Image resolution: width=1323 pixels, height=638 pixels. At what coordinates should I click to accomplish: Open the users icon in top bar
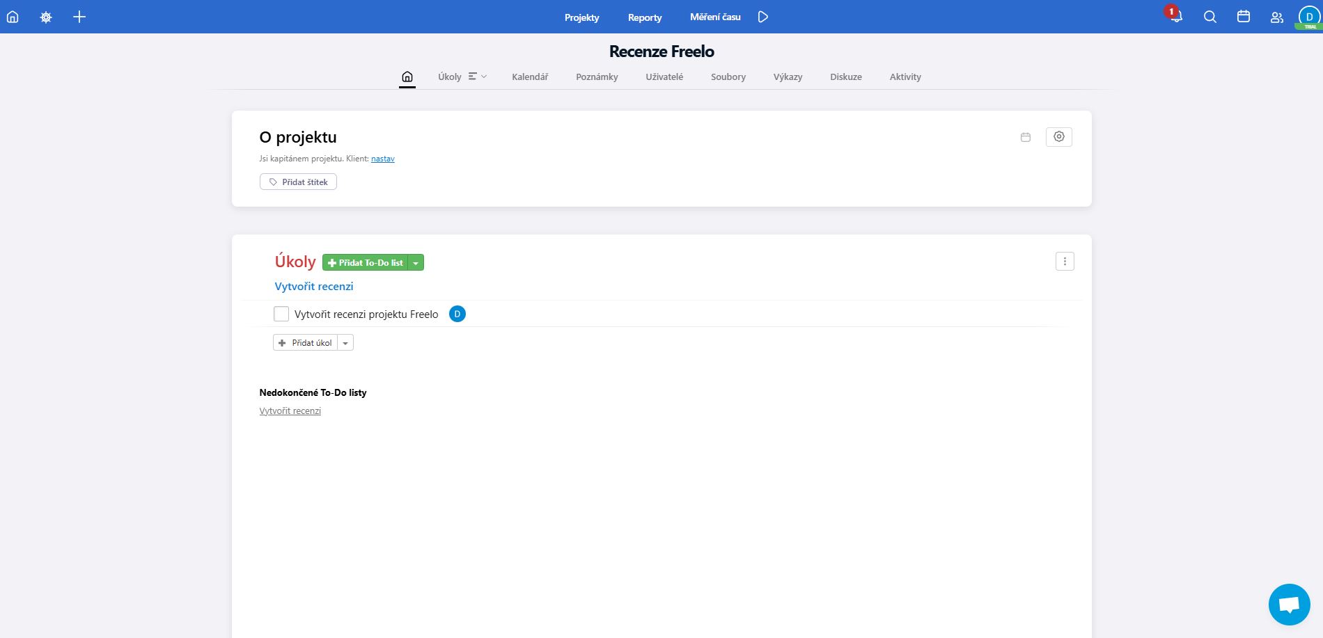1276,17
